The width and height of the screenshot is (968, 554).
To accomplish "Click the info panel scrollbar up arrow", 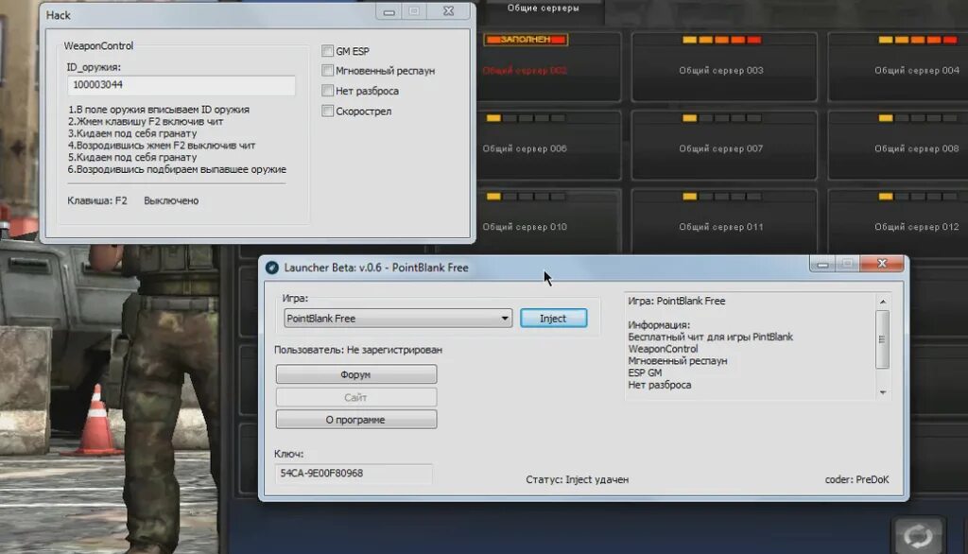I will coord(883,302).
